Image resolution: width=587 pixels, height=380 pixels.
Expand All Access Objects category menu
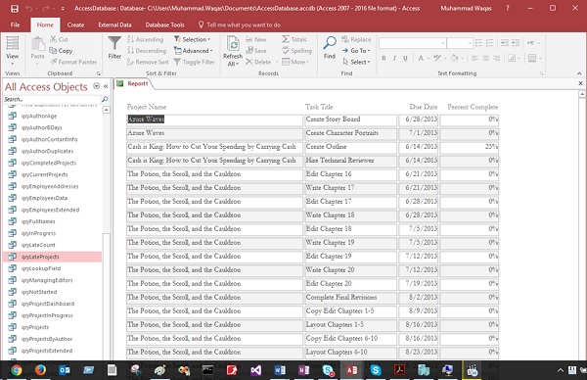pos(96,86)
